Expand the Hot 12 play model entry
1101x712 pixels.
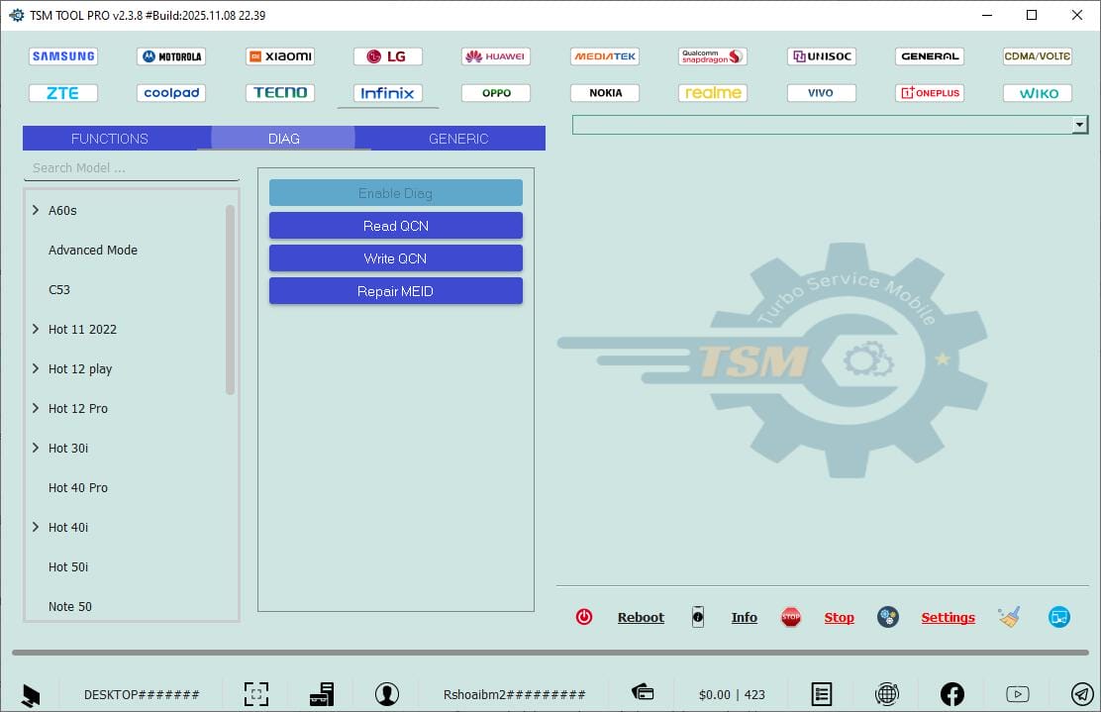(x=36, y=368)
